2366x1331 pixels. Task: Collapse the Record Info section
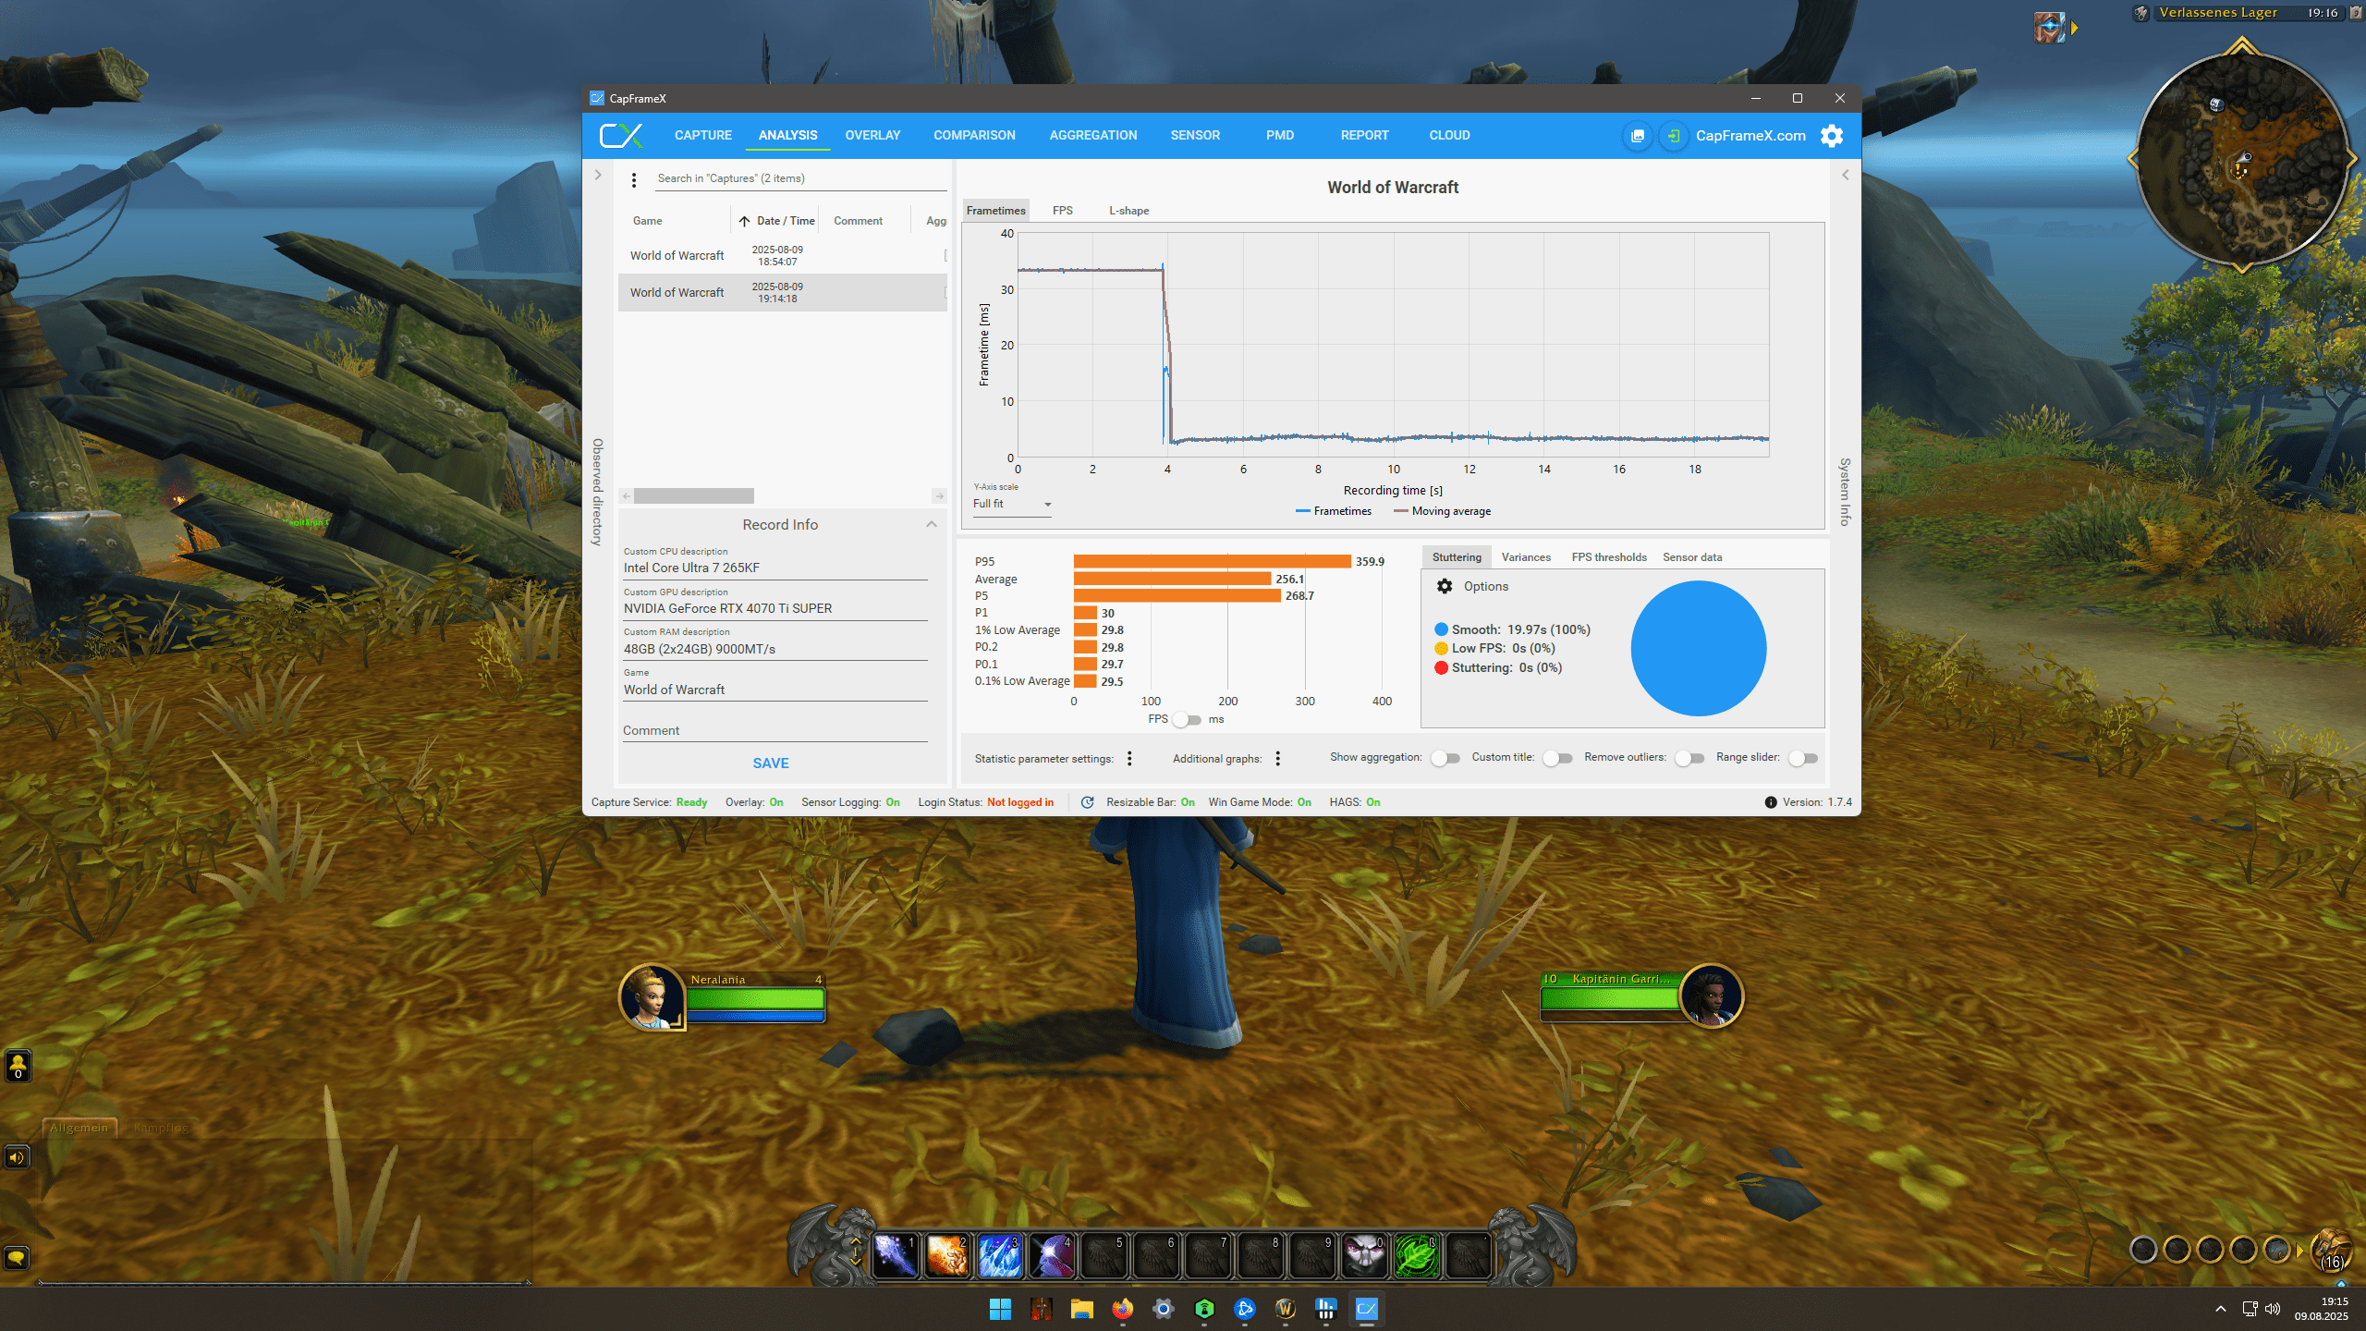point(932,524)
